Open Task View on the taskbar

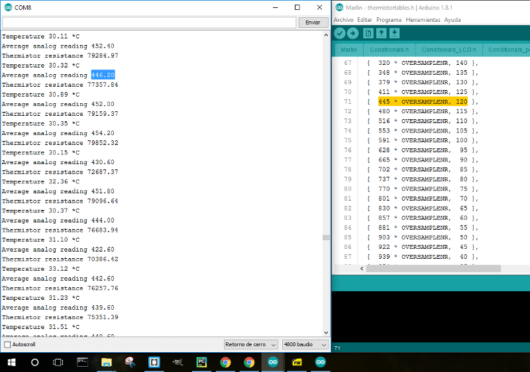(x=58, y=362)
